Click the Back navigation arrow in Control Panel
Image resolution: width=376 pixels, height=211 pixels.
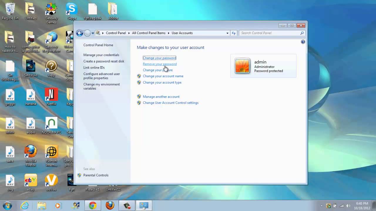79,33
